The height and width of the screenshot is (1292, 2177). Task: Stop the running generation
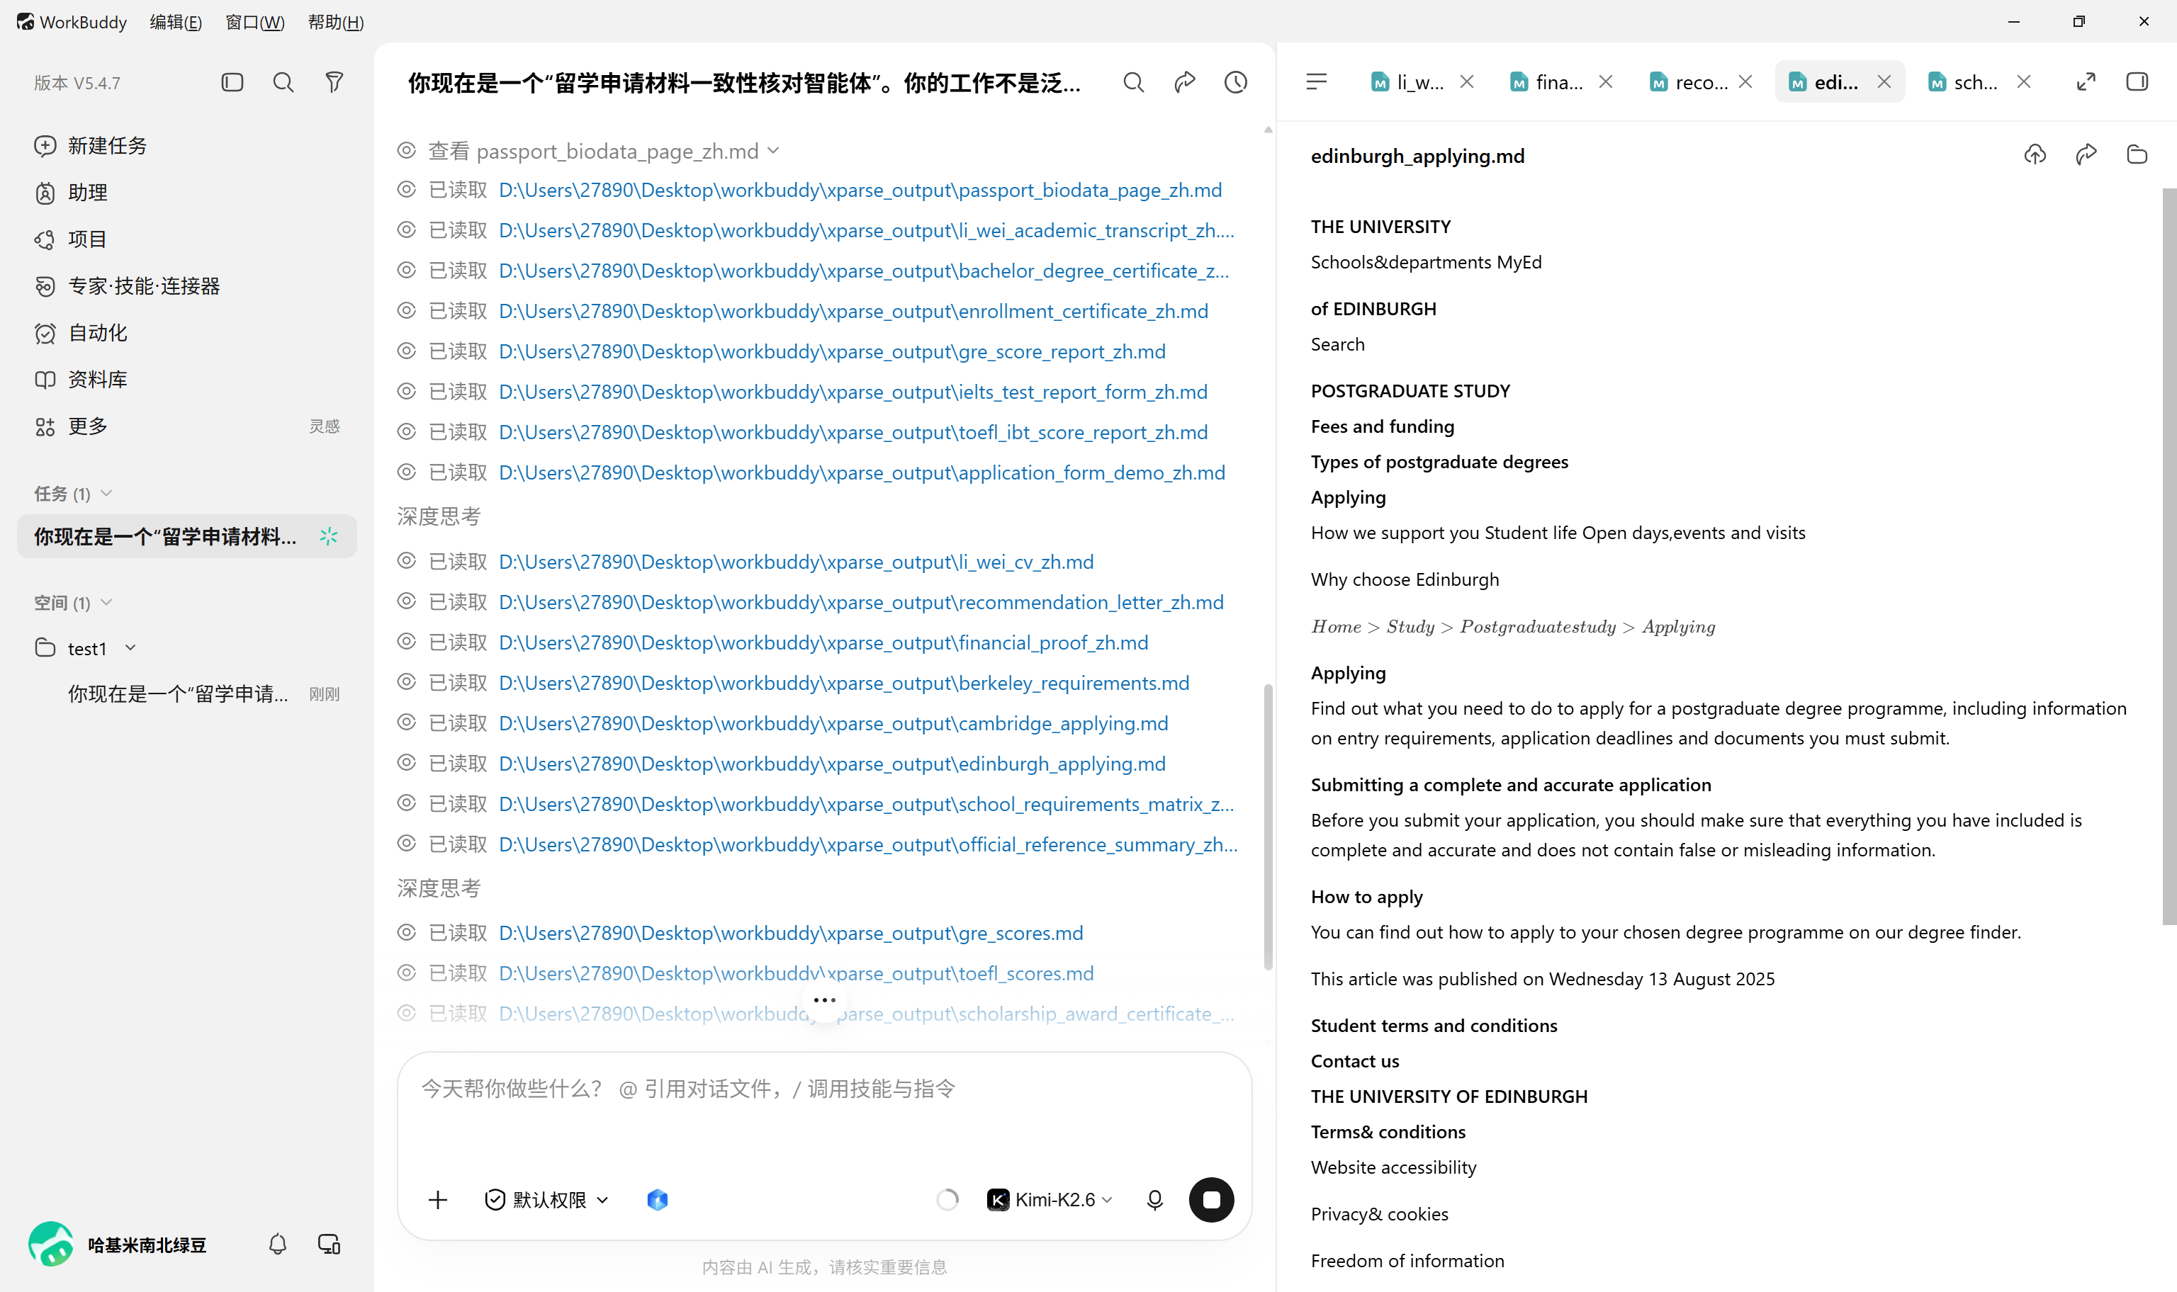tap(1211, 1200)
